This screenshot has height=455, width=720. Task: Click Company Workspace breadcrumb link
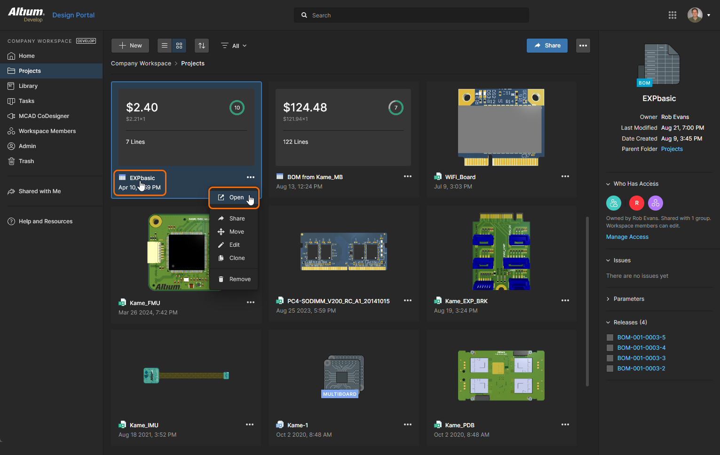141,63
